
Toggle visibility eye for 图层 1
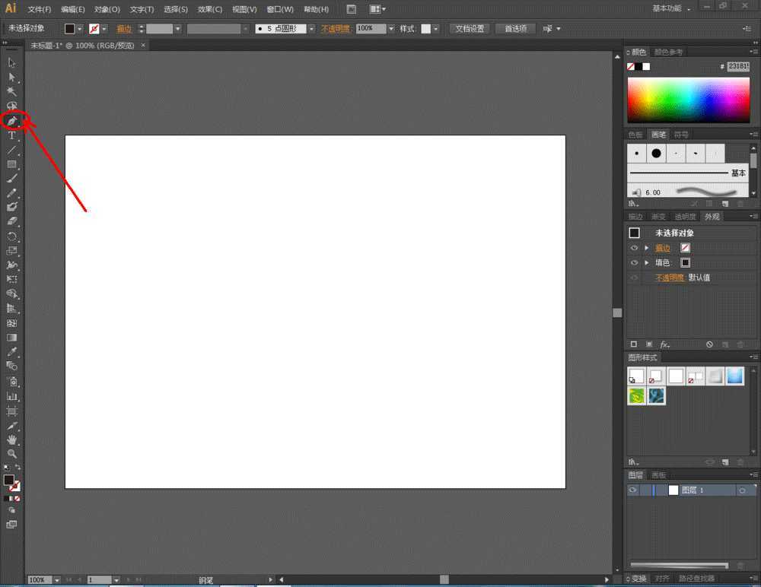[632, 490]
